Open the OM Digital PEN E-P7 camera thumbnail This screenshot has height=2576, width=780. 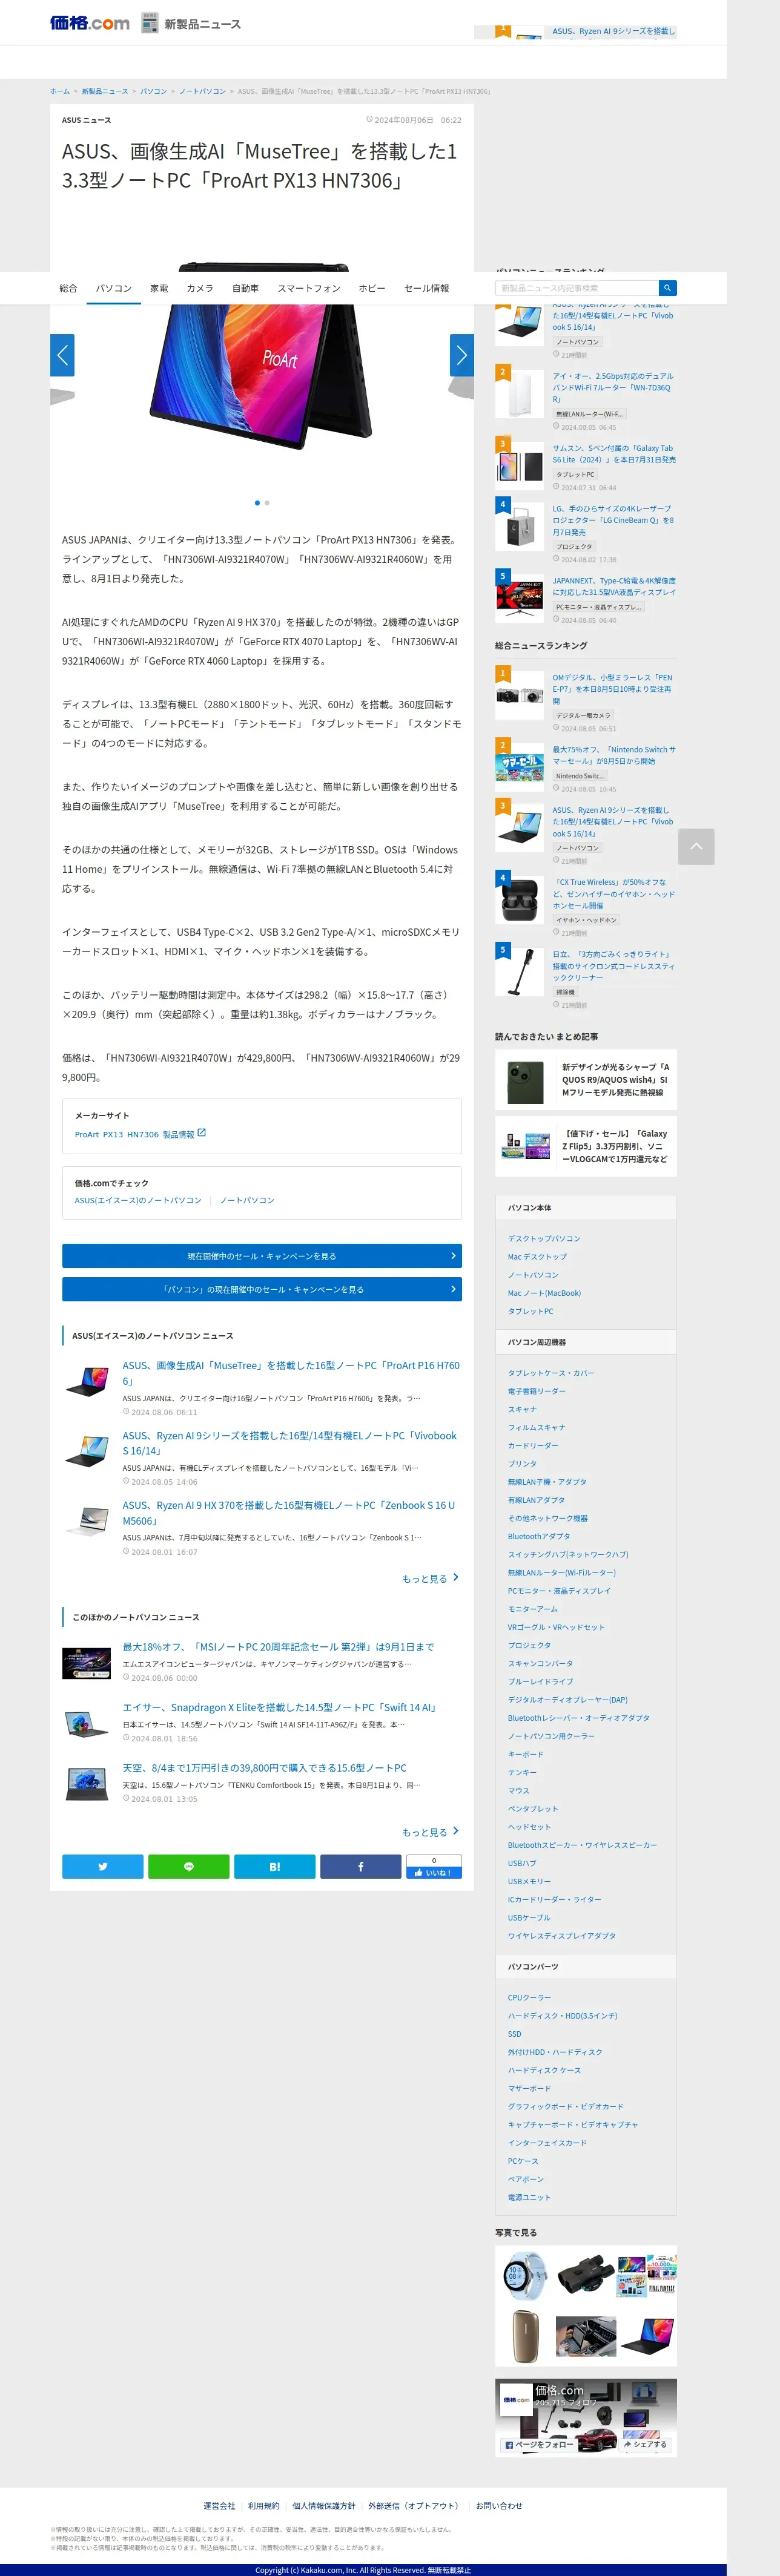[520, 695]
